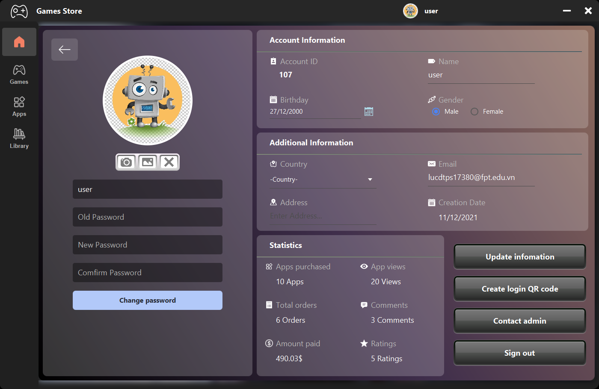
Task: Click the '490.03$' amount value
Action: click(289, 359)
